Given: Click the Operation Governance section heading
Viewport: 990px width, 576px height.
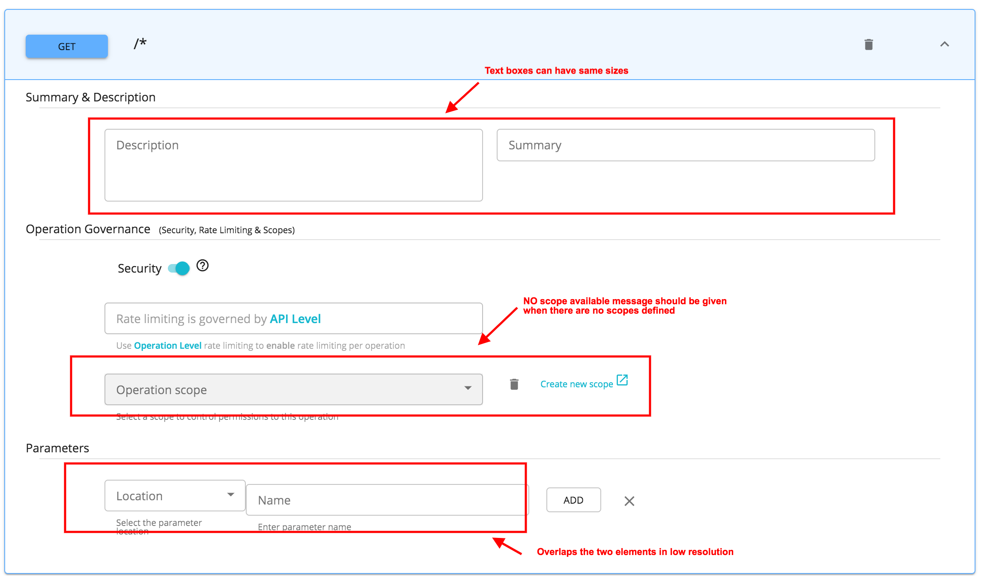Looking at the screenshot, I should point(88,229).
